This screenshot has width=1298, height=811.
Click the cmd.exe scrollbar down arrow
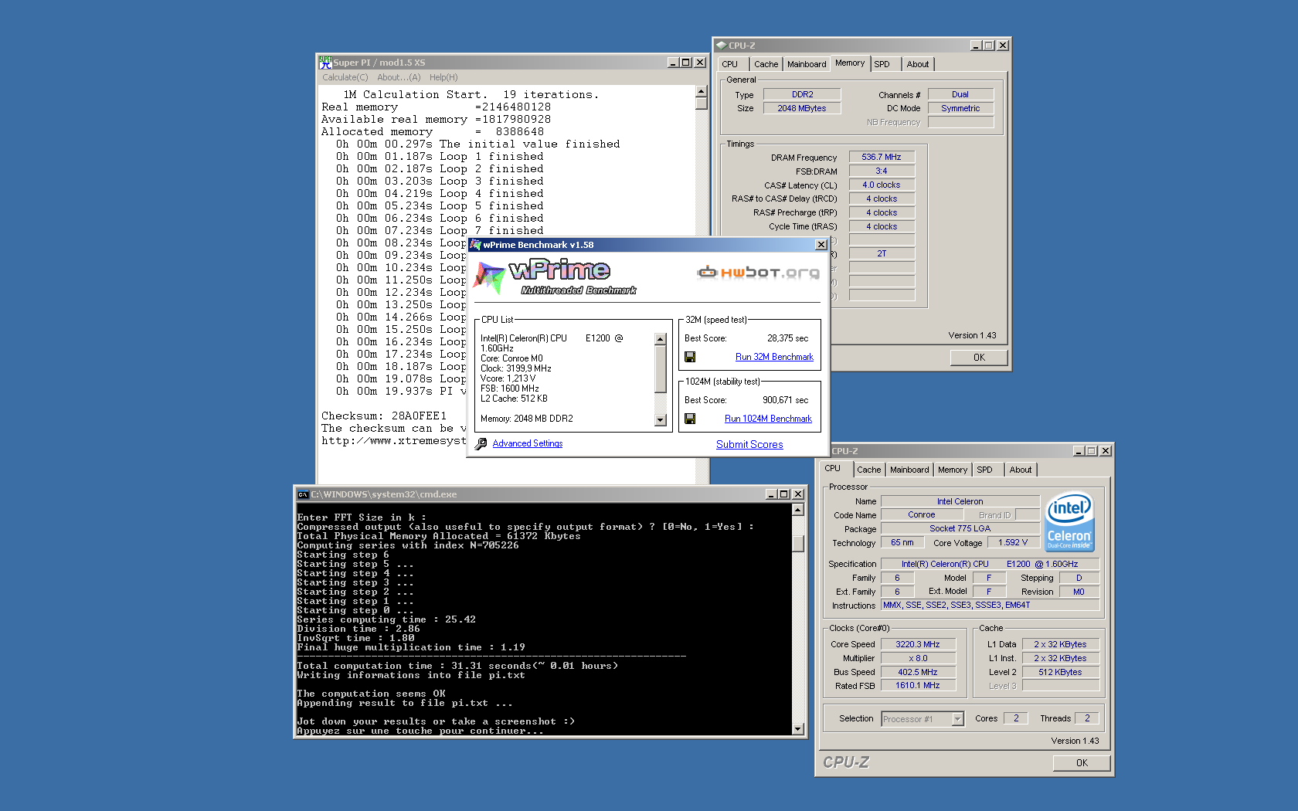point(798,728)
